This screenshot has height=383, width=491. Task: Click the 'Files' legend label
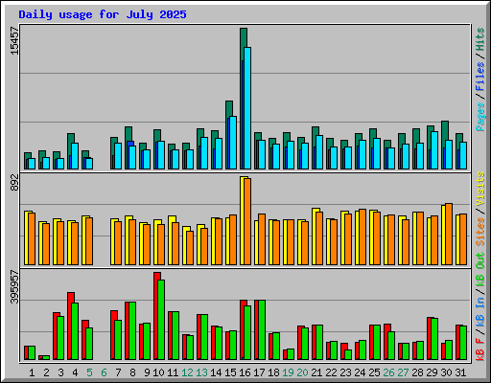point(479,77)
